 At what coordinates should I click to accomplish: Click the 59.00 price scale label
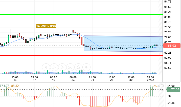[x=168, y=58]
